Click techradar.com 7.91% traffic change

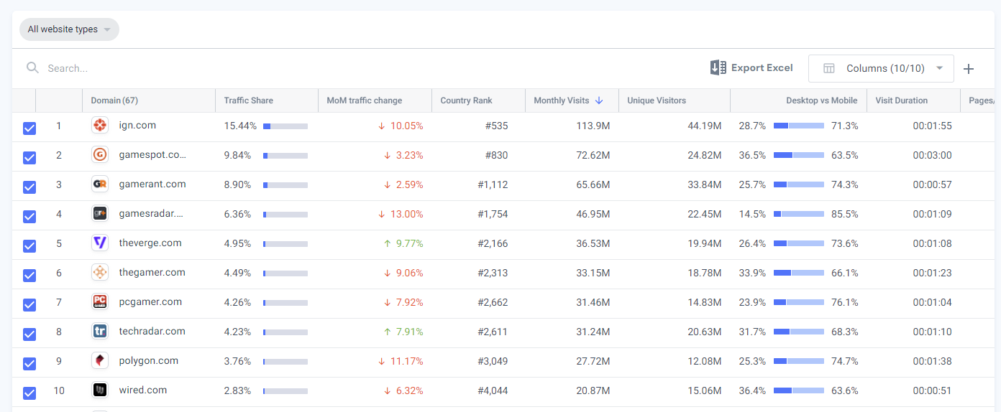pos(403,332)
